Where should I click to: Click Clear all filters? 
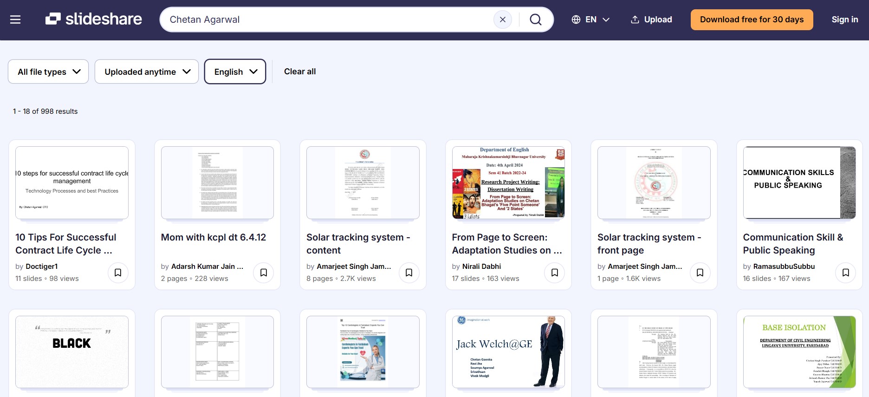pyautogui.click(x=300, y=72)
